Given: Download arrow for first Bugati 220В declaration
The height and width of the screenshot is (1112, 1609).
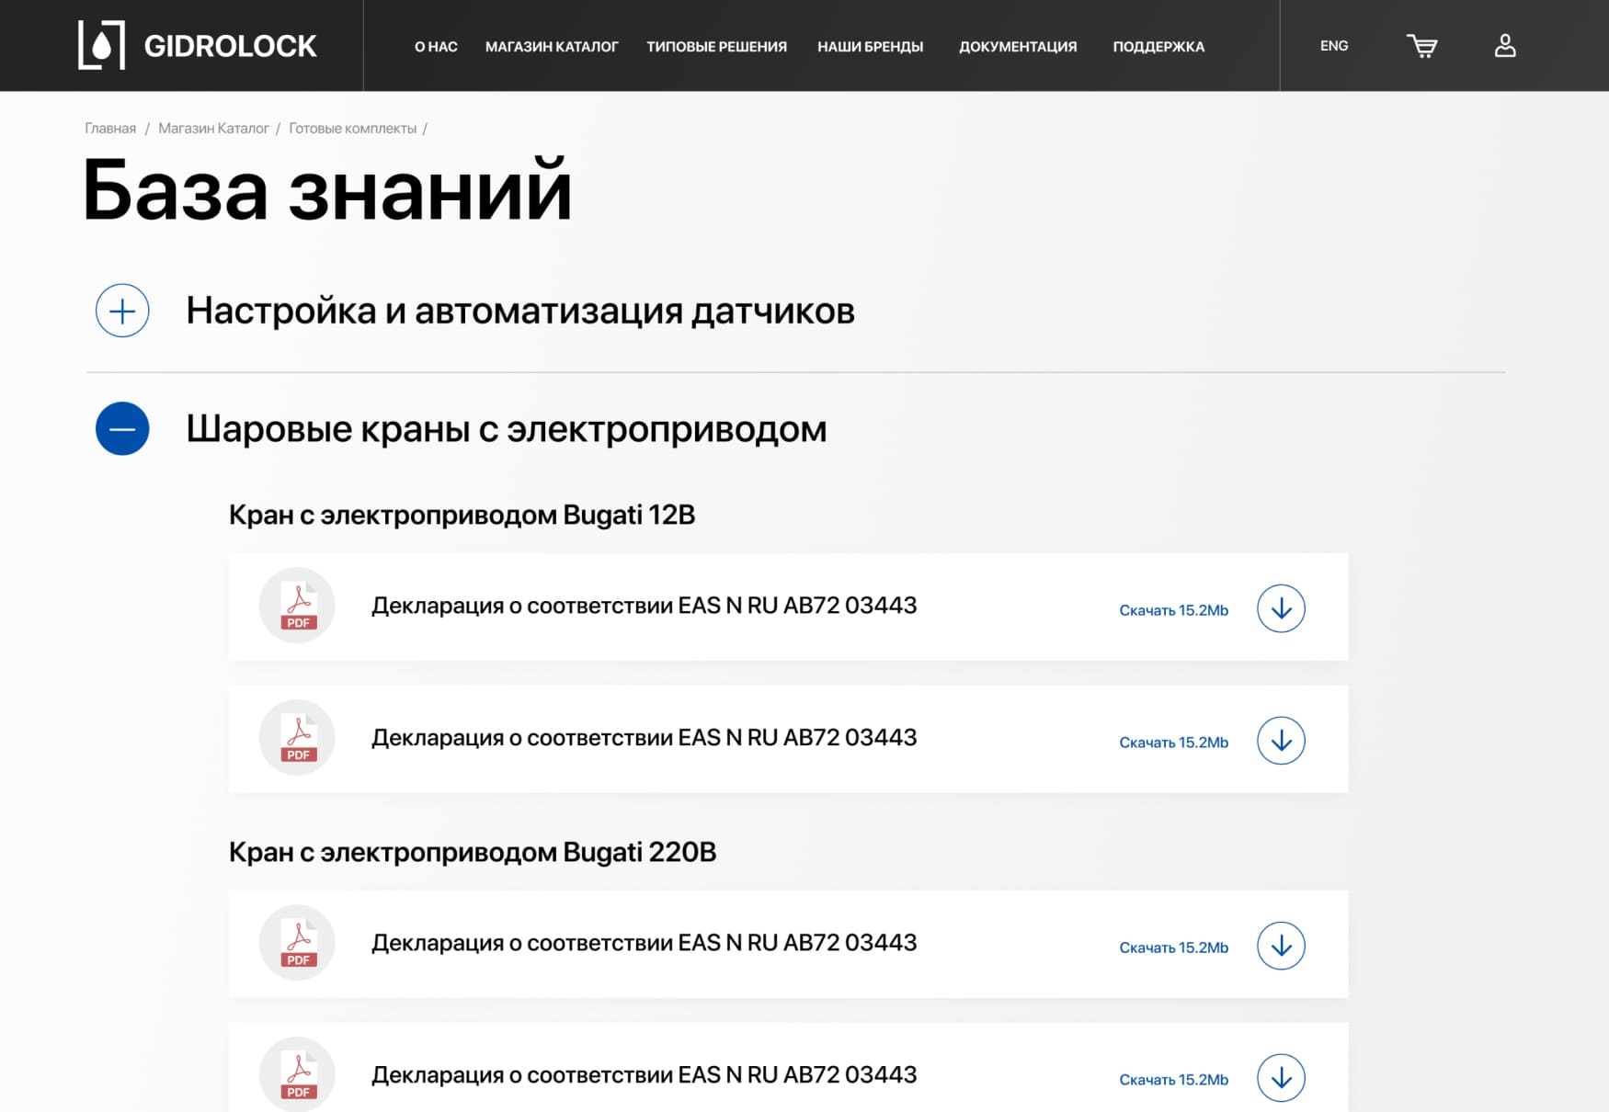Looking at the screenshot, I should (1281, 946).
